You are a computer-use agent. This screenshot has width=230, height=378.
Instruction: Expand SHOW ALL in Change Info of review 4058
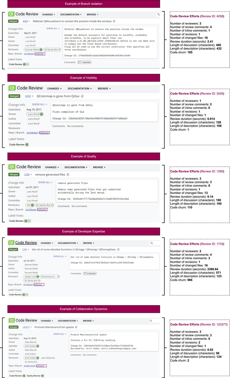pyautogui.click(x=53, y=28)
